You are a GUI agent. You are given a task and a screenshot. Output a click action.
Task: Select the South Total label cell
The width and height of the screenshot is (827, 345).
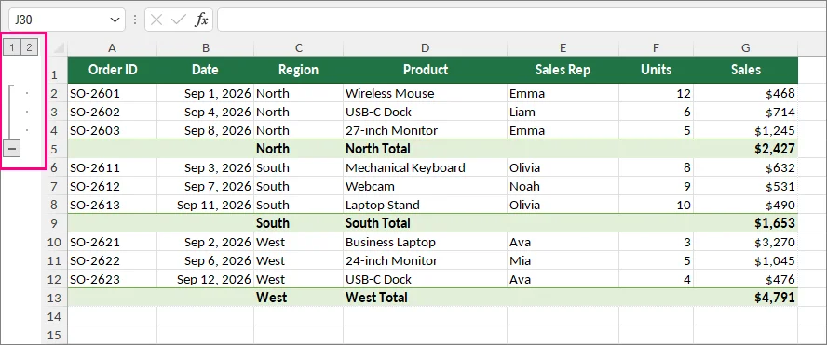(x=425, y=223)
